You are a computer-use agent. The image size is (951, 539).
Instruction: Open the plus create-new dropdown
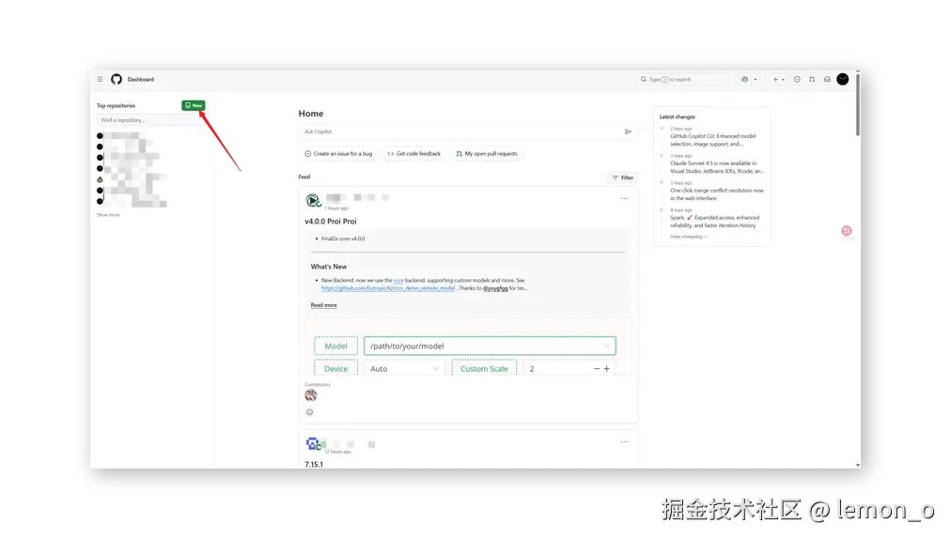[x=778, y=80]
